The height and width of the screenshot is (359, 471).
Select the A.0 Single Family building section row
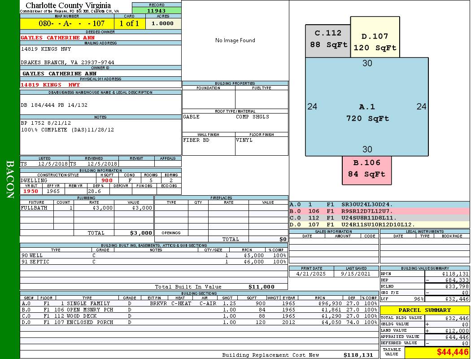click(x=200, y=303)
